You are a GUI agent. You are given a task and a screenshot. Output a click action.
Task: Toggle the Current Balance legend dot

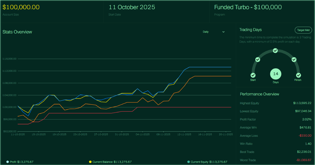pyautogui.click(x=90, y=162)
